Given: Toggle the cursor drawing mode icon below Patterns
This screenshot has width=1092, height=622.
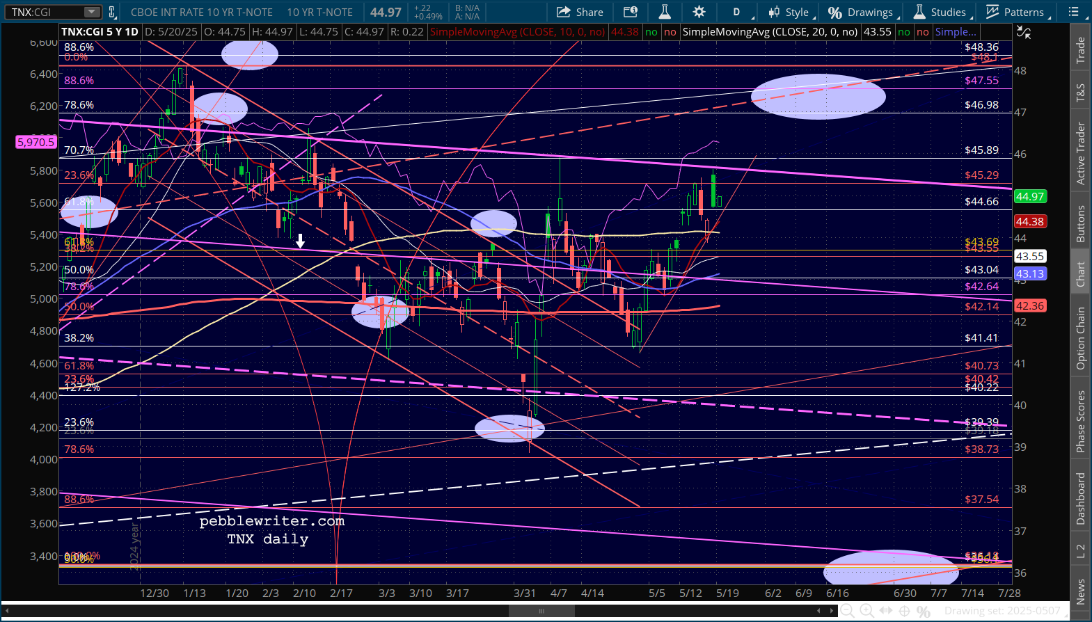Looking at the screenshot, I should click(x=1024, y=32).
